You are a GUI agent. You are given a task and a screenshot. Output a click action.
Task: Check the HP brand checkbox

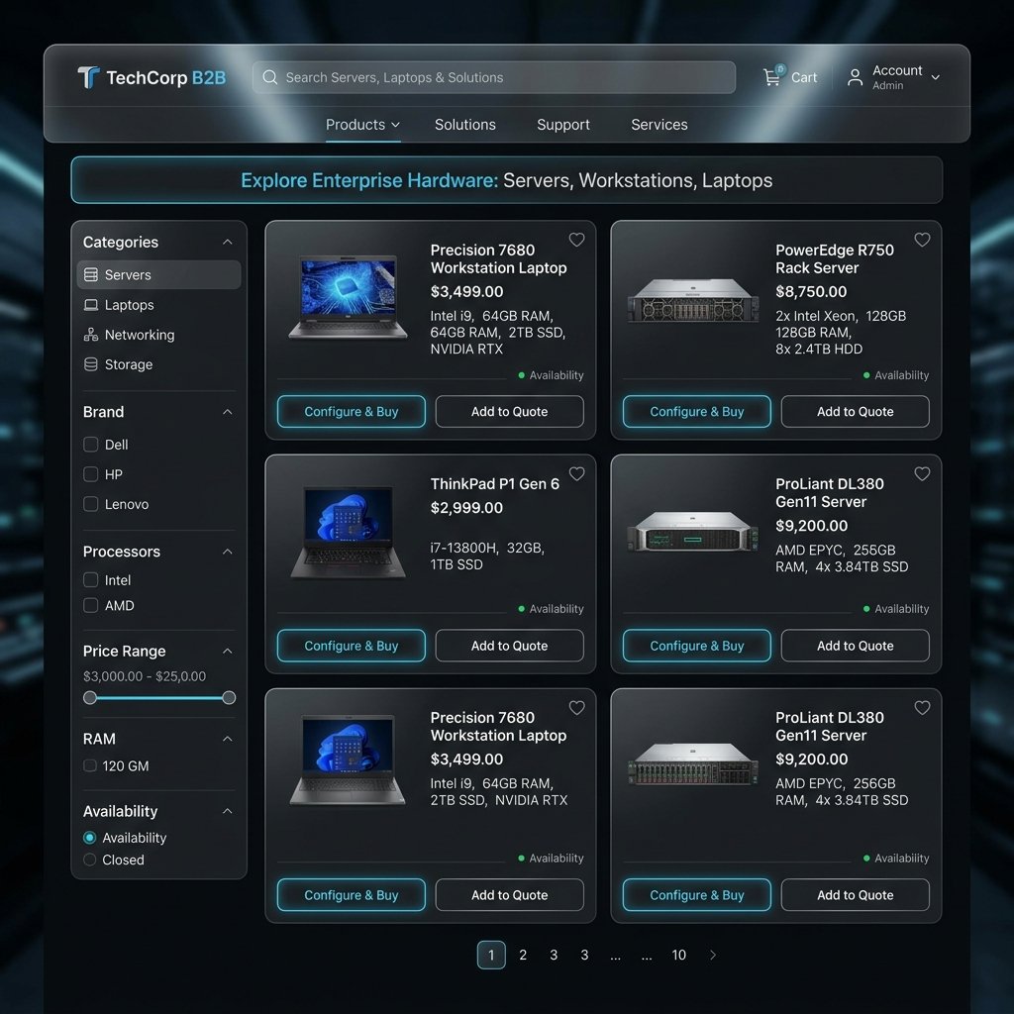(x=90, y=474)
